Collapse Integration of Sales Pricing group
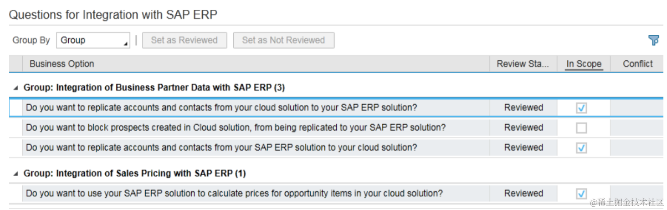 click(16, 174)
